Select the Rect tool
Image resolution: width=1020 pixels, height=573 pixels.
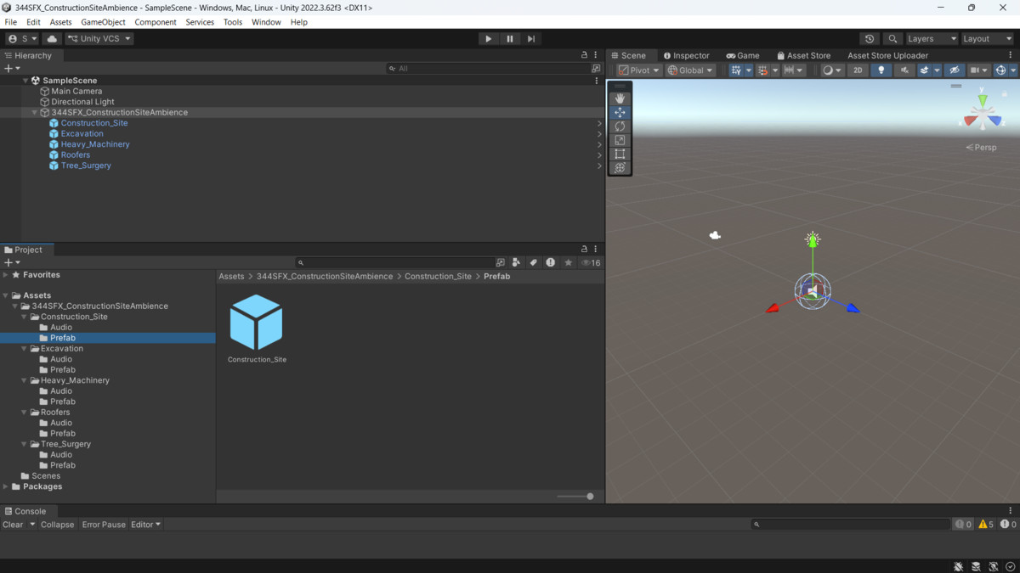(620, 154)
